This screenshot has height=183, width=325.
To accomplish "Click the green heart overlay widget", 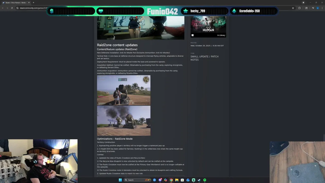I will point(120,11).
